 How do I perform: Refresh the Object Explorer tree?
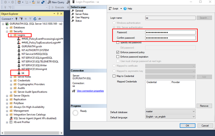coord(35,19)
